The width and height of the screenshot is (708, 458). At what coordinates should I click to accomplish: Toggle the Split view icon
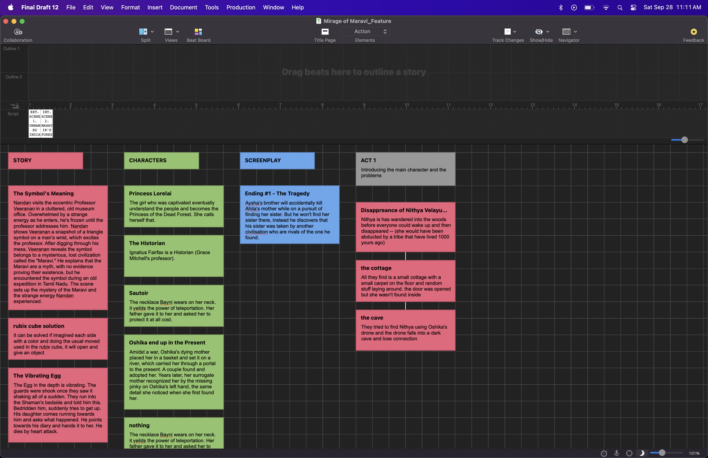[x=143, y=32]
